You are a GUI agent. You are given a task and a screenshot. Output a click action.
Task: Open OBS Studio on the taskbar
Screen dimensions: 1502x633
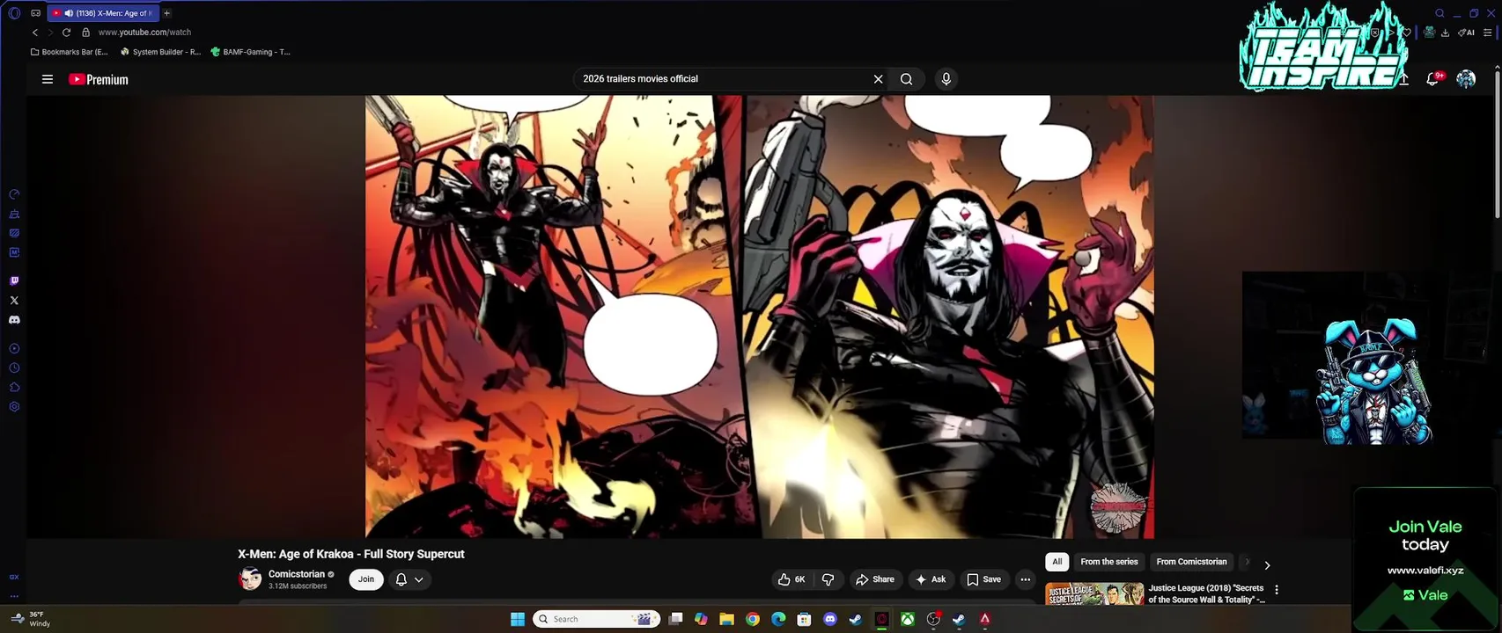click(933, 619)
